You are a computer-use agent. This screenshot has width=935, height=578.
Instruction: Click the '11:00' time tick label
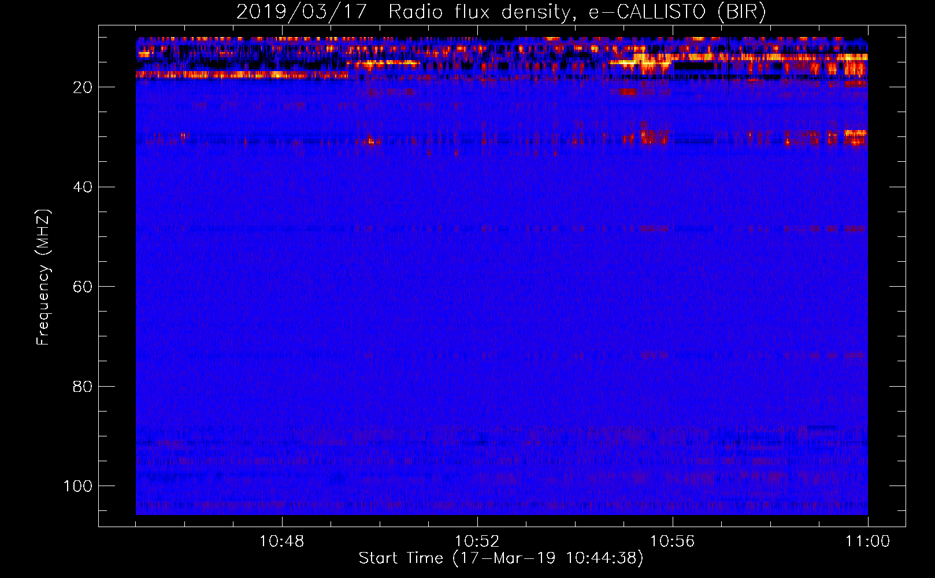coord(867,542)
